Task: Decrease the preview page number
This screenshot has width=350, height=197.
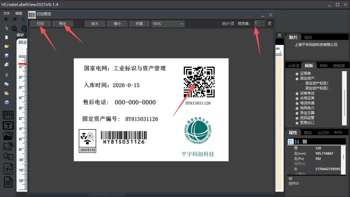Action: [x=263, y=25]
